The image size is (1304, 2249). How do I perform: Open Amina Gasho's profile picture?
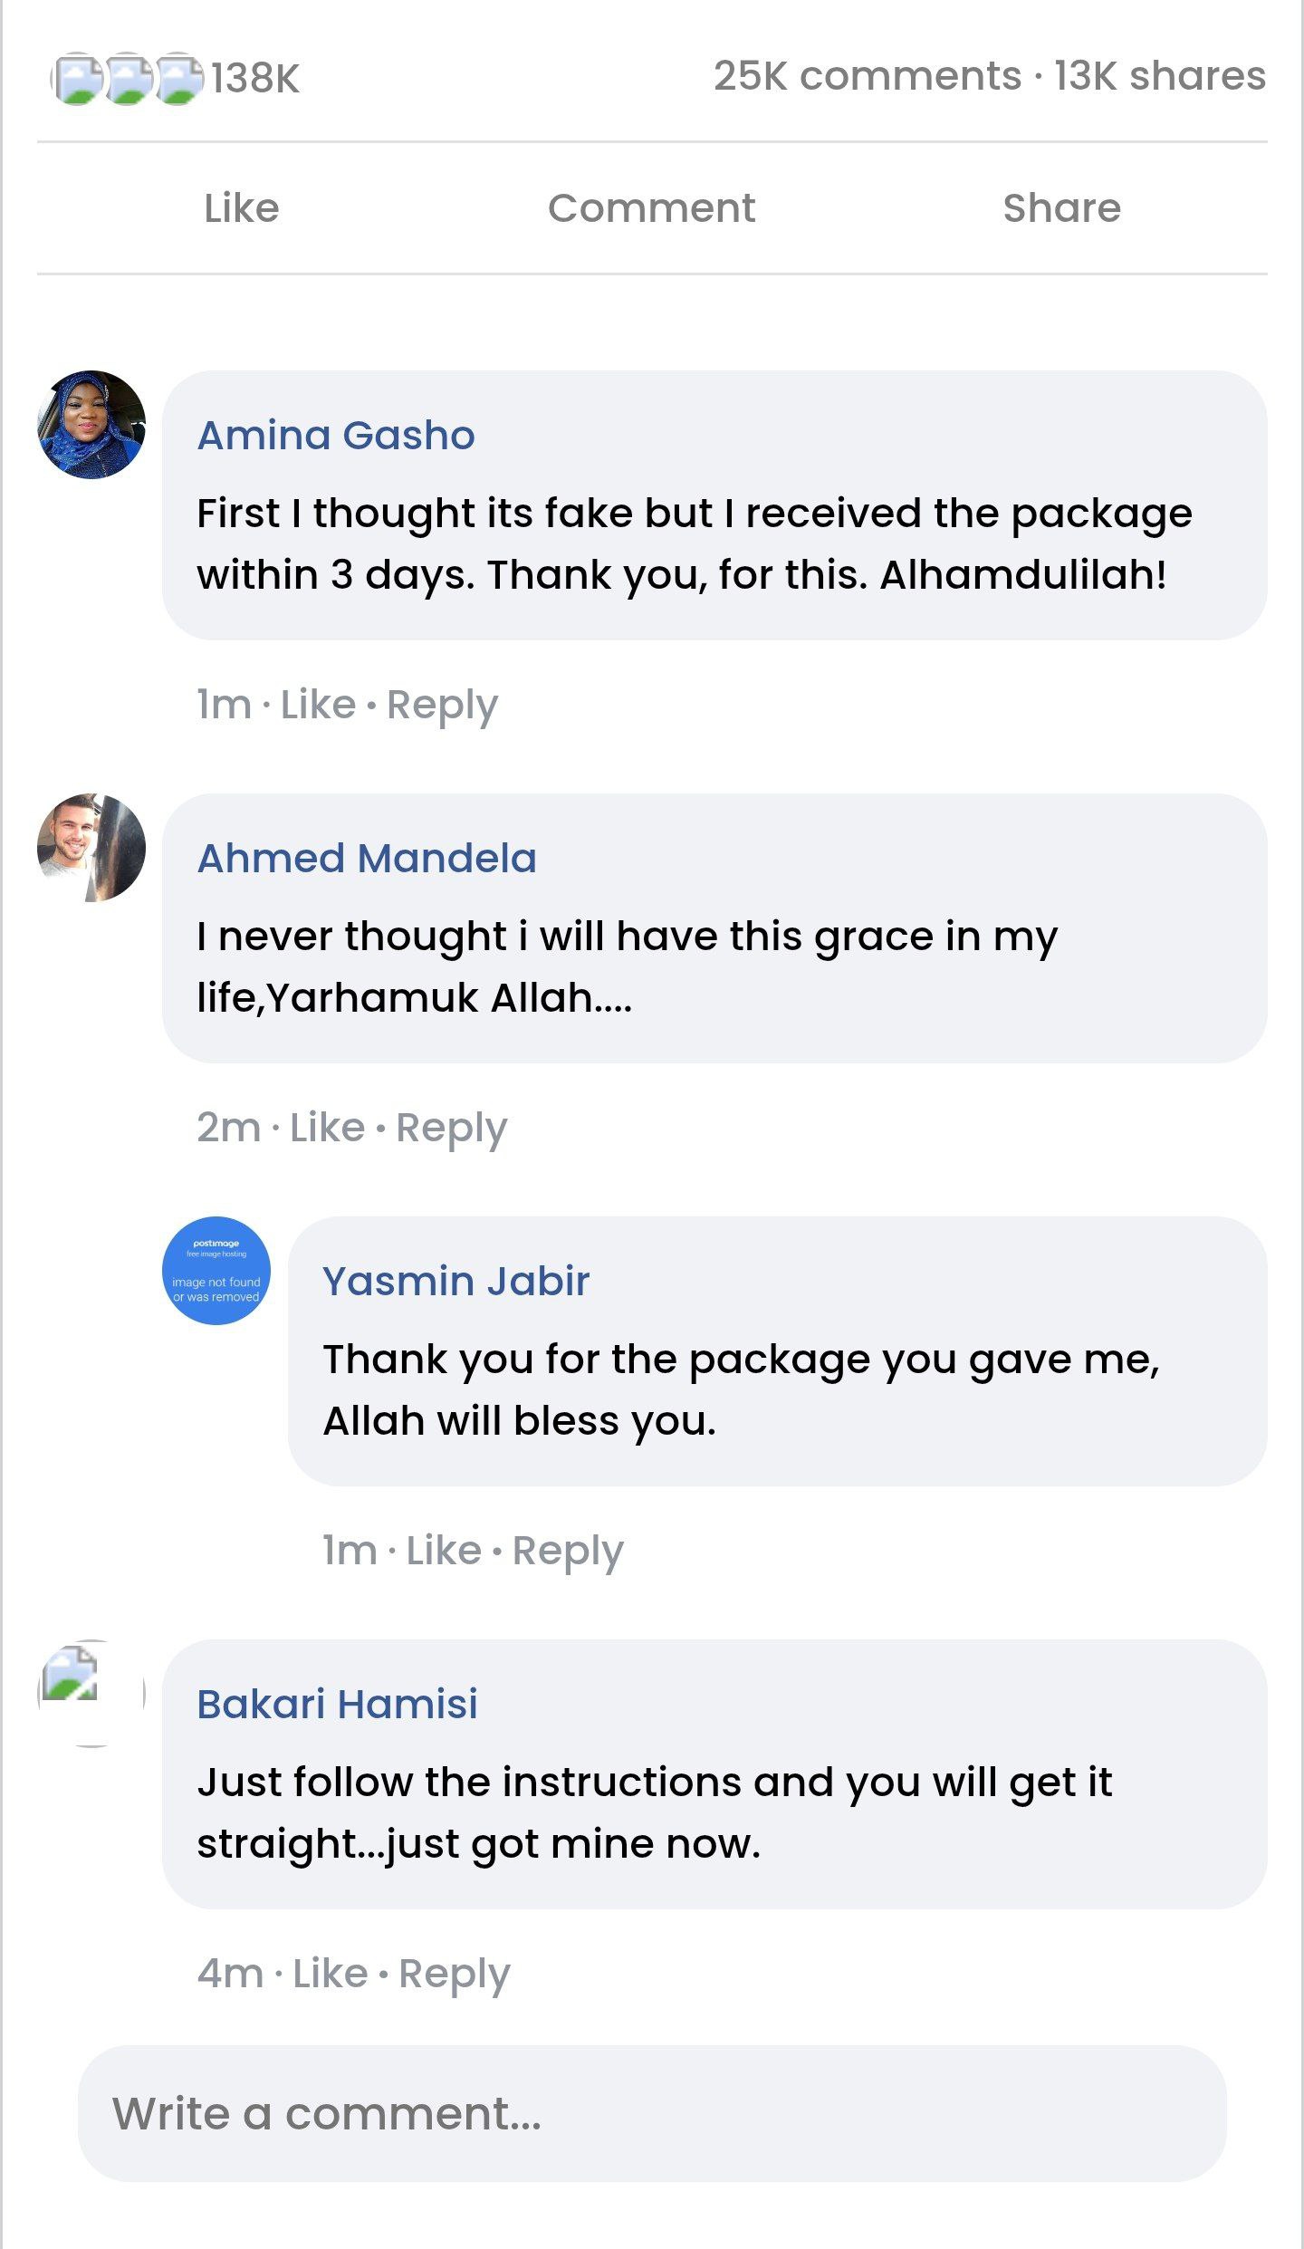91,425
